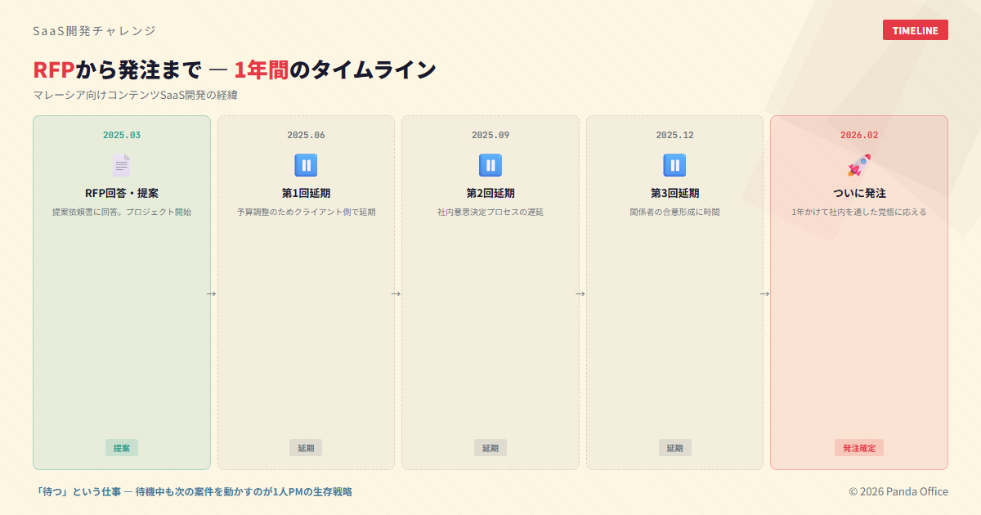Click the arrow between 2025.12 and 2026.02 cards
Screen dimensions: 981x515
[764, 293]
